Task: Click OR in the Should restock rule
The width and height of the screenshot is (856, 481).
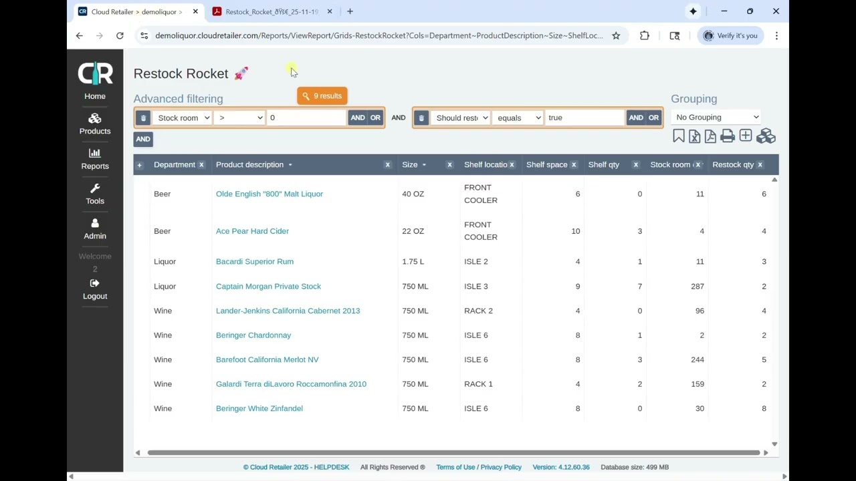Action: [653, 118]
